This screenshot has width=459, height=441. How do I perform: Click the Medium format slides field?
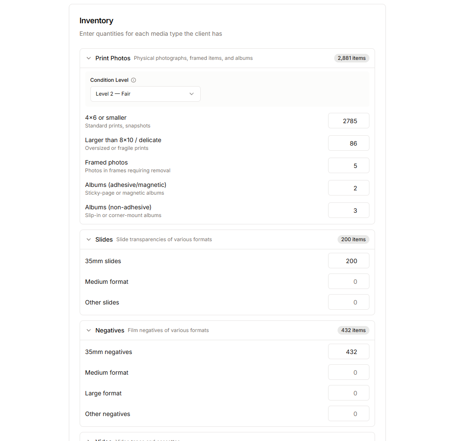[348, 282]
